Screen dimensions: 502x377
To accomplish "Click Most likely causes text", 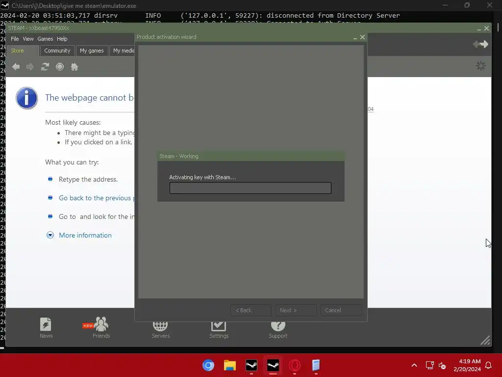I will [x=73, y=122].
